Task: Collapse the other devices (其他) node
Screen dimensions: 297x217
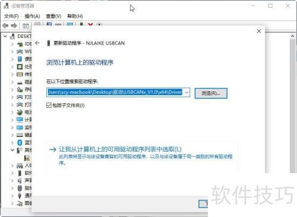Action: [12, 150]
